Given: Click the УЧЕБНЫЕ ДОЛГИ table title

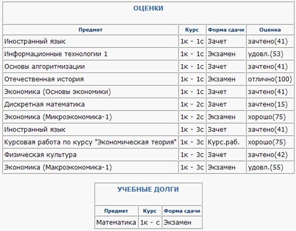Looking at the screenshot, I should 148,189.
